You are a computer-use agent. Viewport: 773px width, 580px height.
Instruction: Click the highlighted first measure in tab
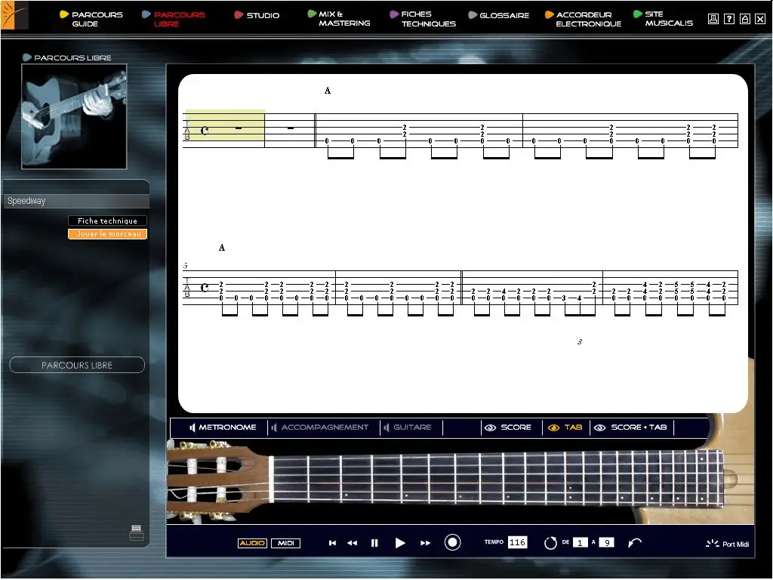point(225,125)
